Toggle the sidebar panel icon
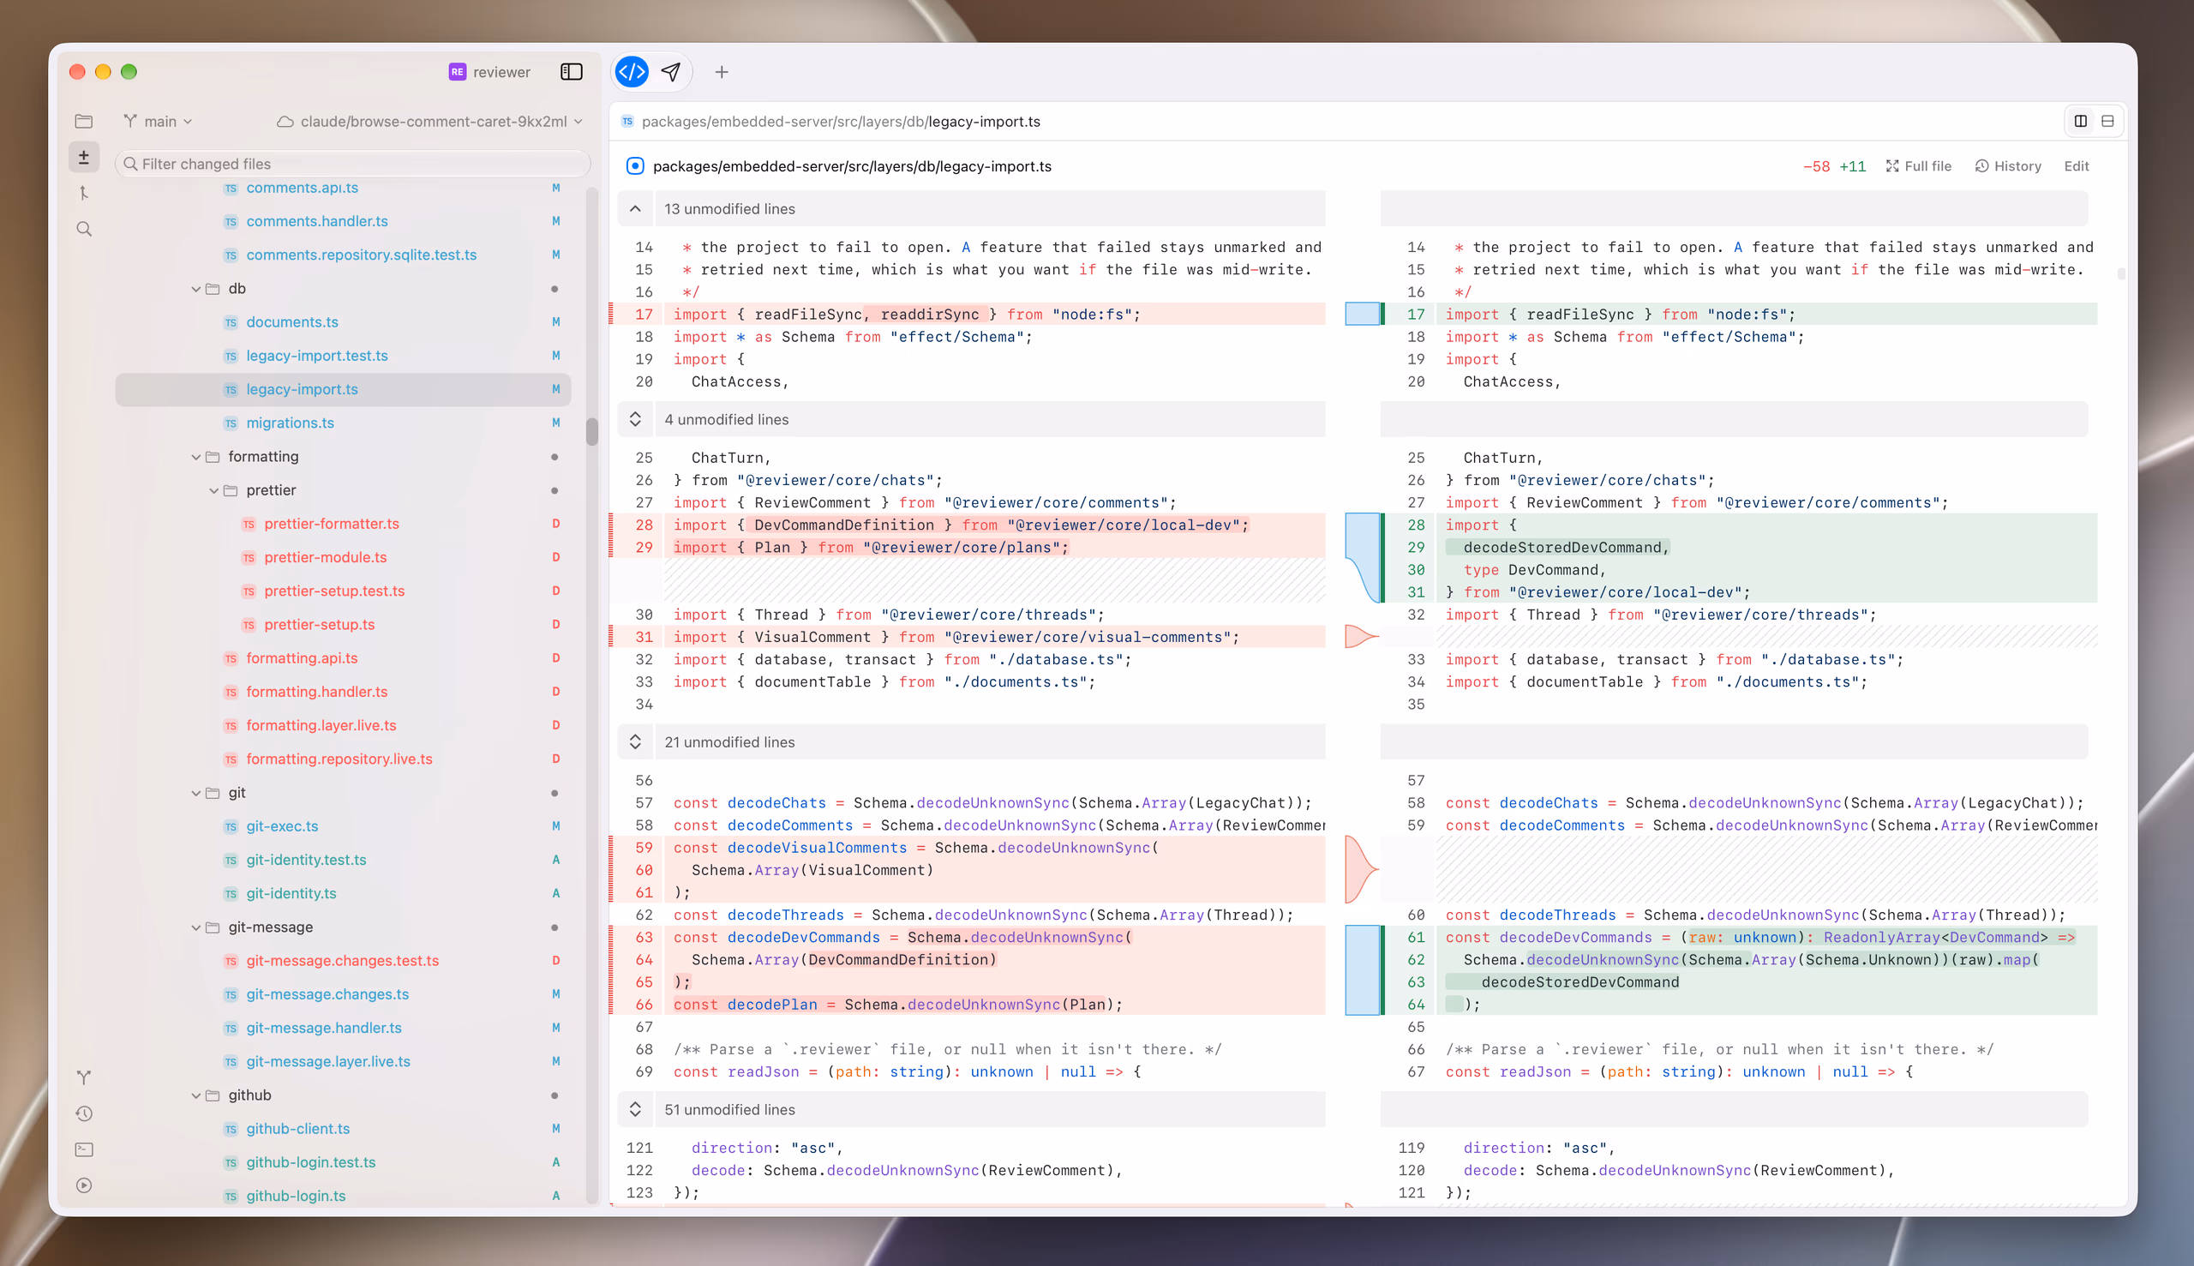 [x=571, y=71]
